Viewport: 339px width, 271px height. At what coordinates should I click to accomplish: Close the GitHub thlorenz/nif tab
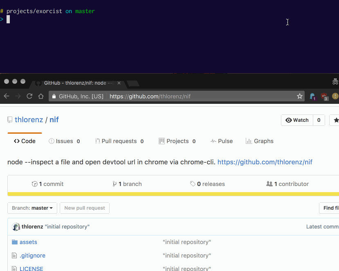(x=119, y=83)
